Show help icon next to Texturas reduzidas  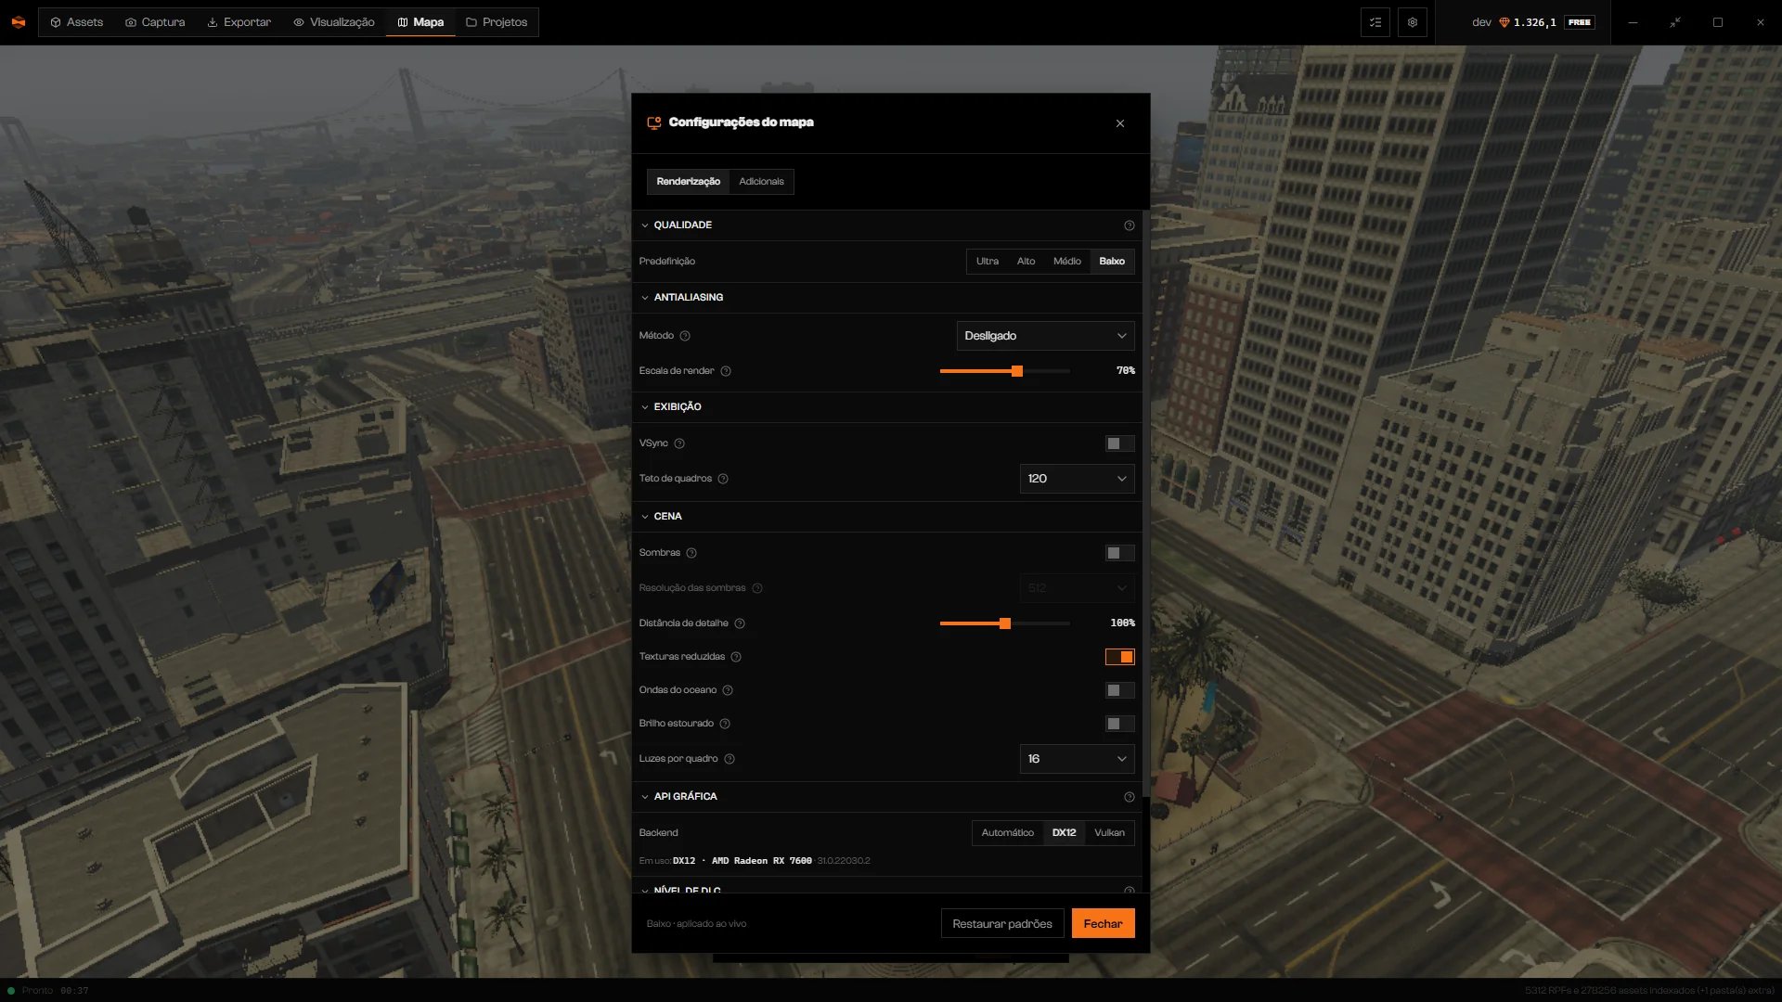736,657
